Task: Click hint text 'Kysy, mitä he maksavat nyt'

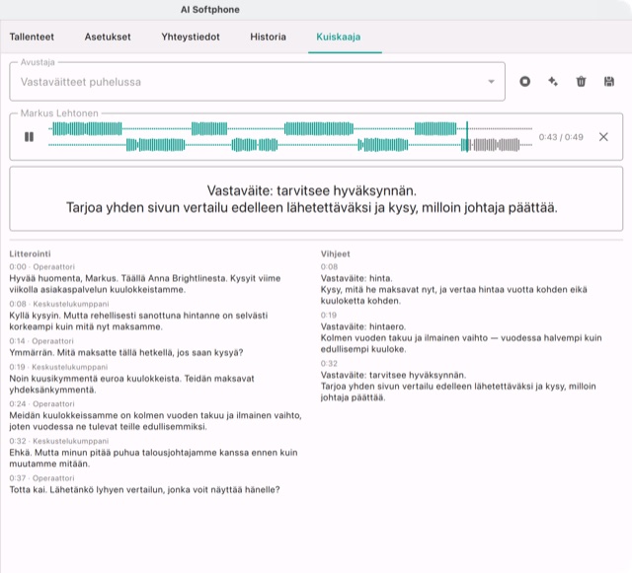Action: [x=454, y=295]
